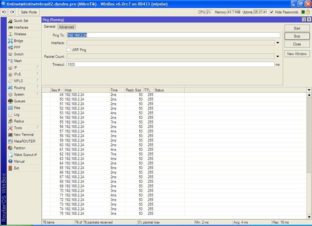312x226 pixels.
Task: Select the ping result row with Seq 75
Action: 174,214
